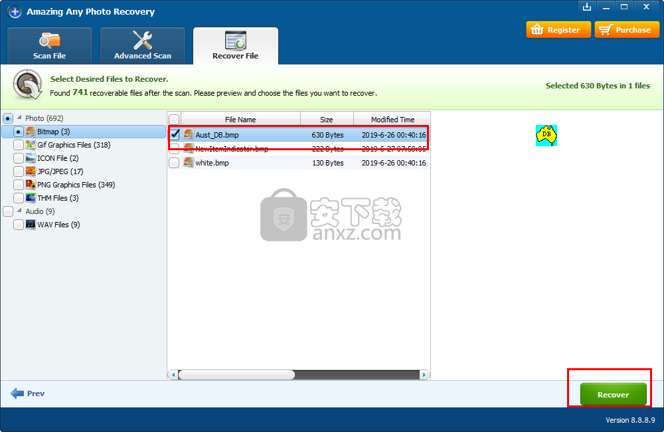Viewport: 664px width, 432px height.
Task: Select WAV Files (9) tree item
Action: [x=58, y=225]
